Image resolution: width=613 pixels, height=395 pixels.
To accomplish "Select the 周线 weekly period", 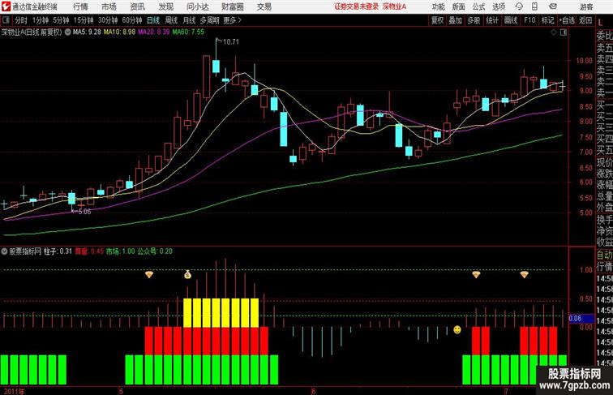I will [x=171, y=20].
